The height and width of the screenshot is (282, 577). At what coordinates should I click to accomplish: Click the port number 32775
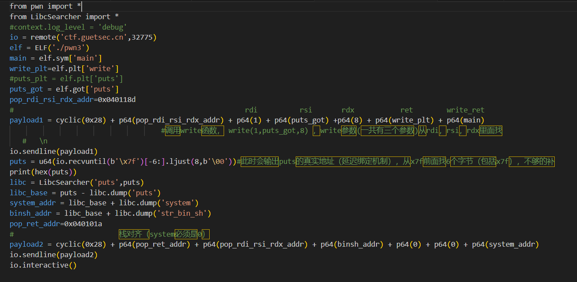pos(142,37)
